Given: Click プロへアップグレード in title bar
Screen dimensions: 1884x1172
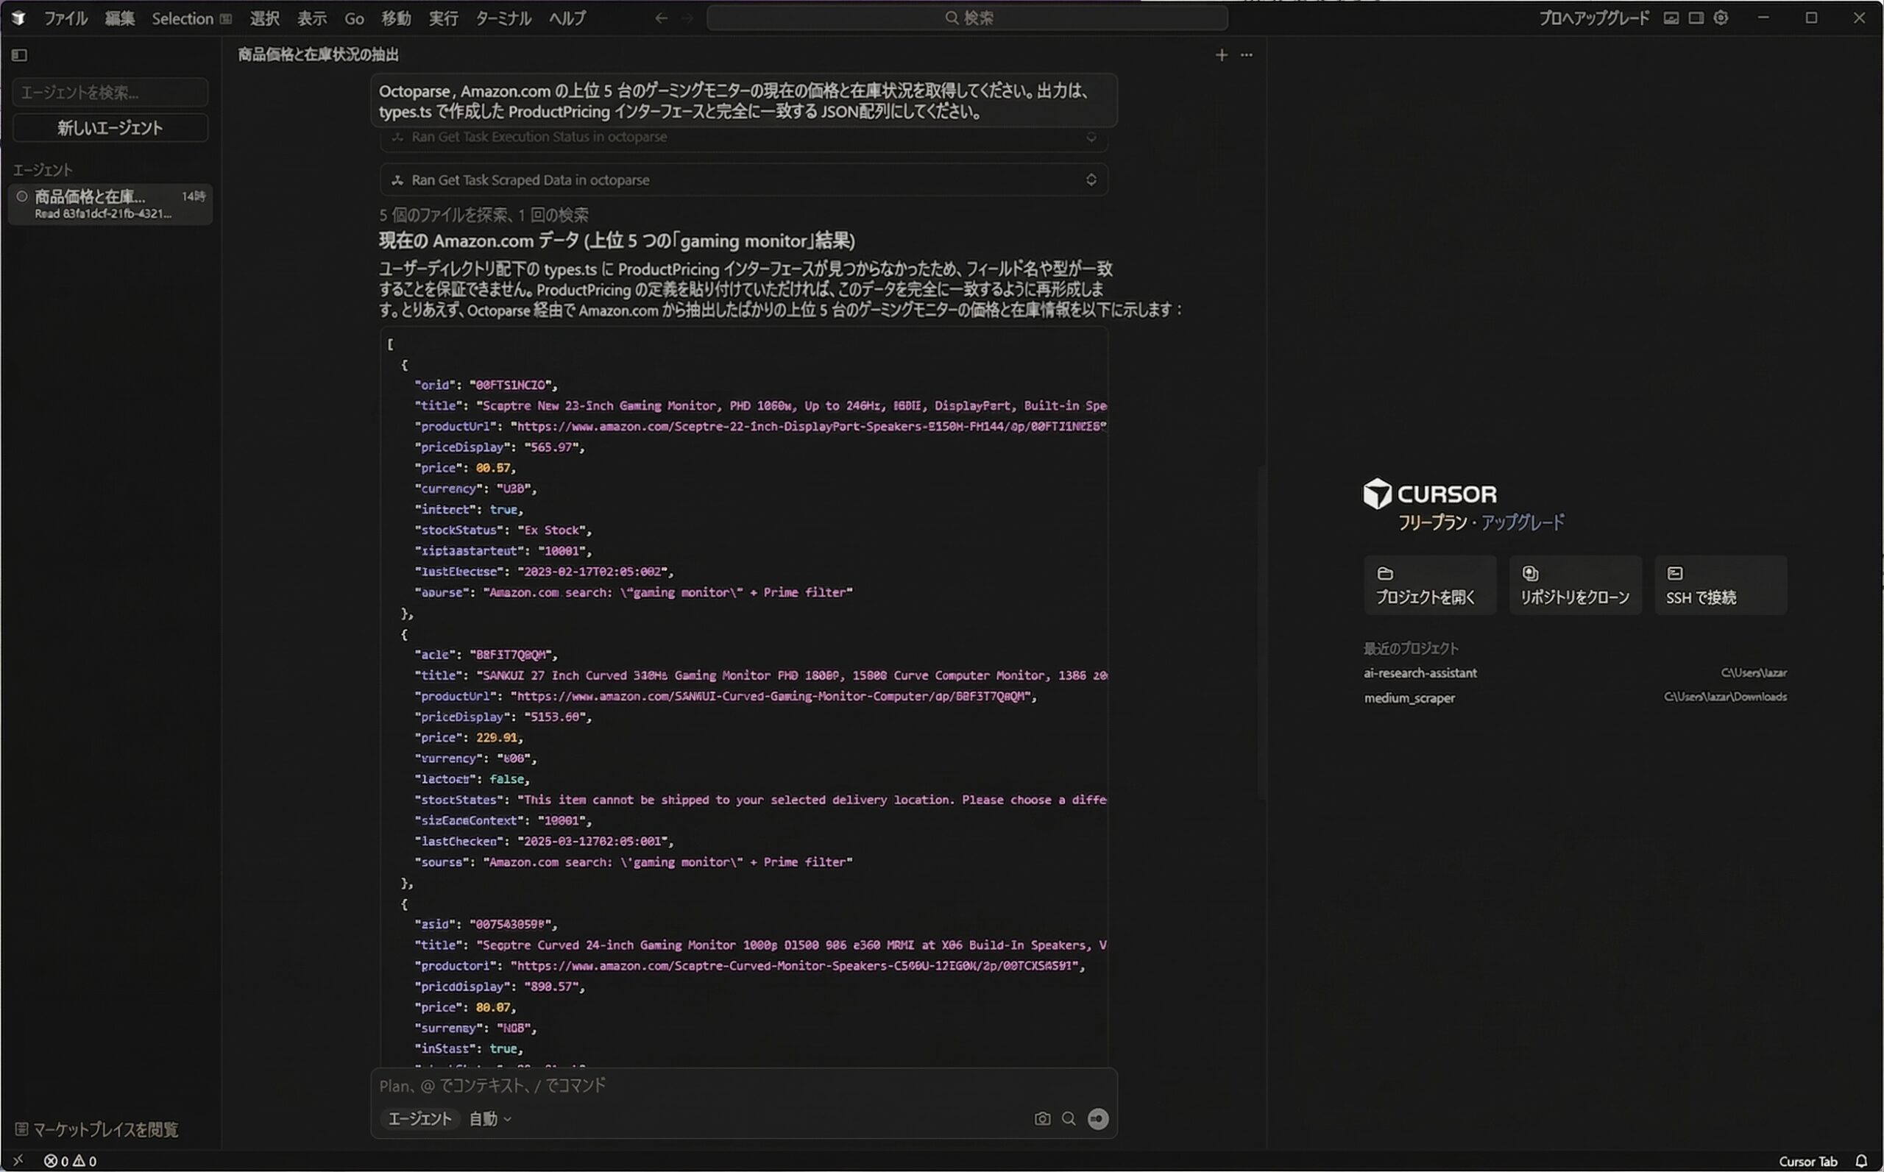Looking at the screenshot, I should point(1593,18).
